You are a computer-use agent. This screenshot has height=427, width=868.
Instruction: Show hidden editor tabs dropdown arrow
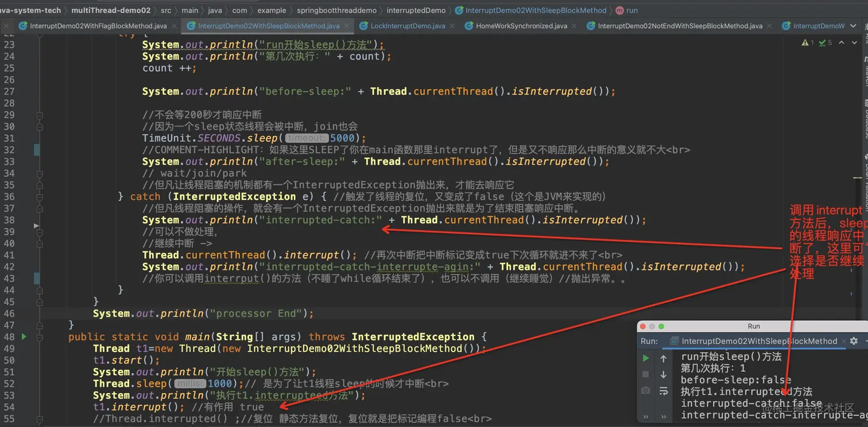854,26
